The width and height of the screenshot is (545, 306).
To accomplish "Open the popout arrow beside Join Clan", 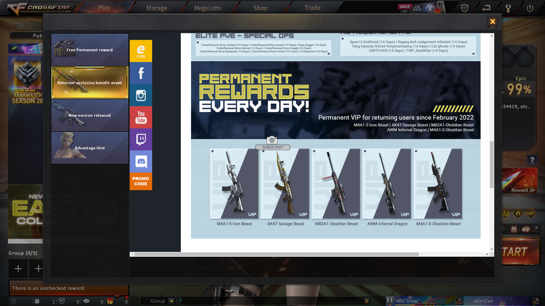I will [x=535, y=301].
